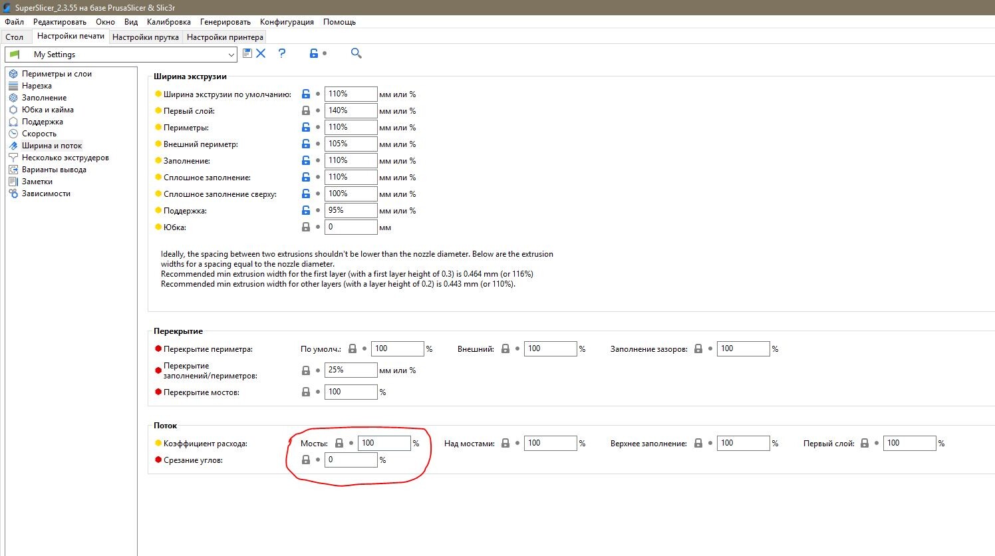Click Перекрытие заполнений/периметров field 25%
The height and width of the screenshot is (556, 995).
351,370
